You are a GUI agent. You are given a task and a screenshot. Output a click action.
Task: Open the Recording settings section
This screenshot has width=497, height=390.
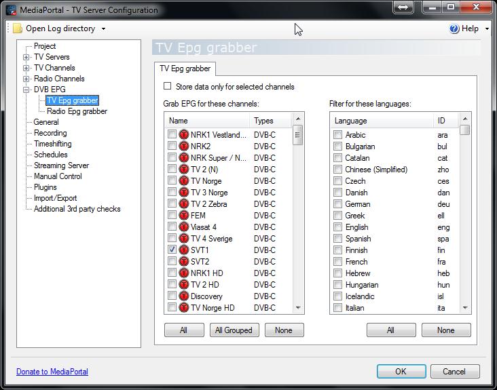point(50,133)
